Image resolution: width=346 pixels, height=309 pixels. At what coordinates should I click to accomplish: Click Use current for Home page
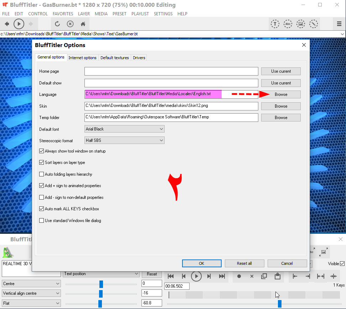point(281,71)
